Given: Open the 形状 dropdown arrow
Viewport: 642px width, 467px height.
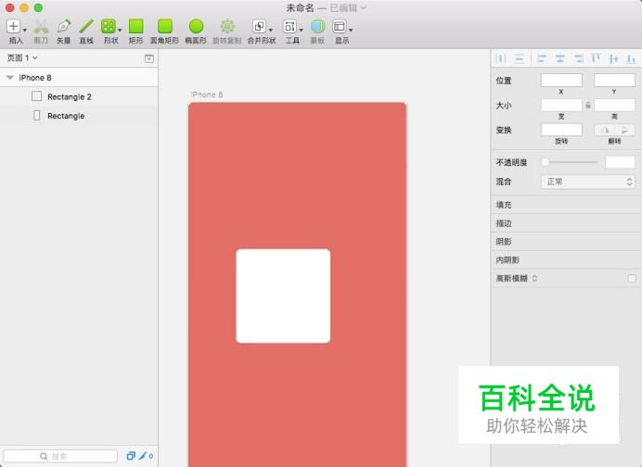Looking at the screenshot, I should click(120, 31).
